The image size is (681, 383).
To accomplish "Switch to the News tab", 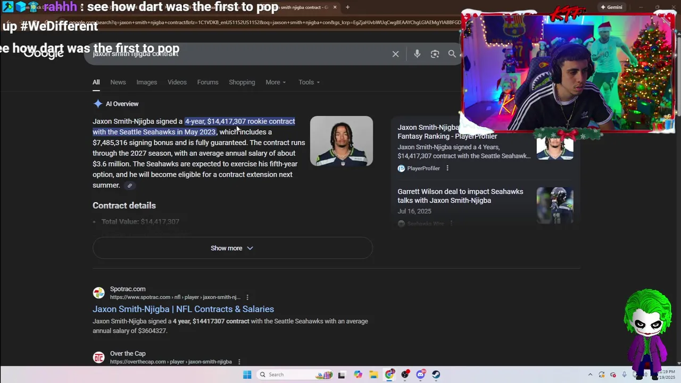I will coord(118,82).
